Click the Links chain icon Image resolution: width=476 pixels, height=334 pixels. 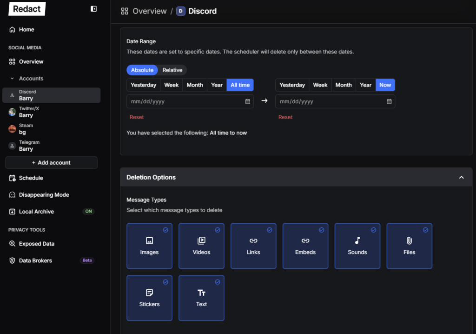pyautogui.click(x=253, y=240)
